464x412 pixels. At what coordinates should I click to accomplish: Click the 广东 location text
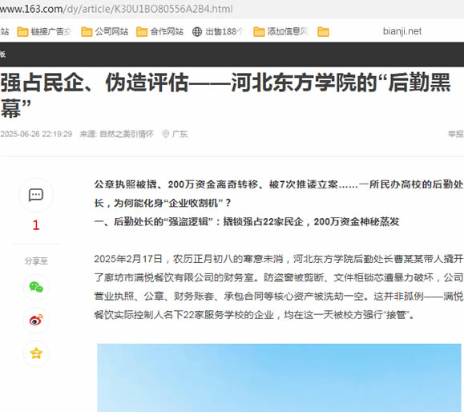180,134
